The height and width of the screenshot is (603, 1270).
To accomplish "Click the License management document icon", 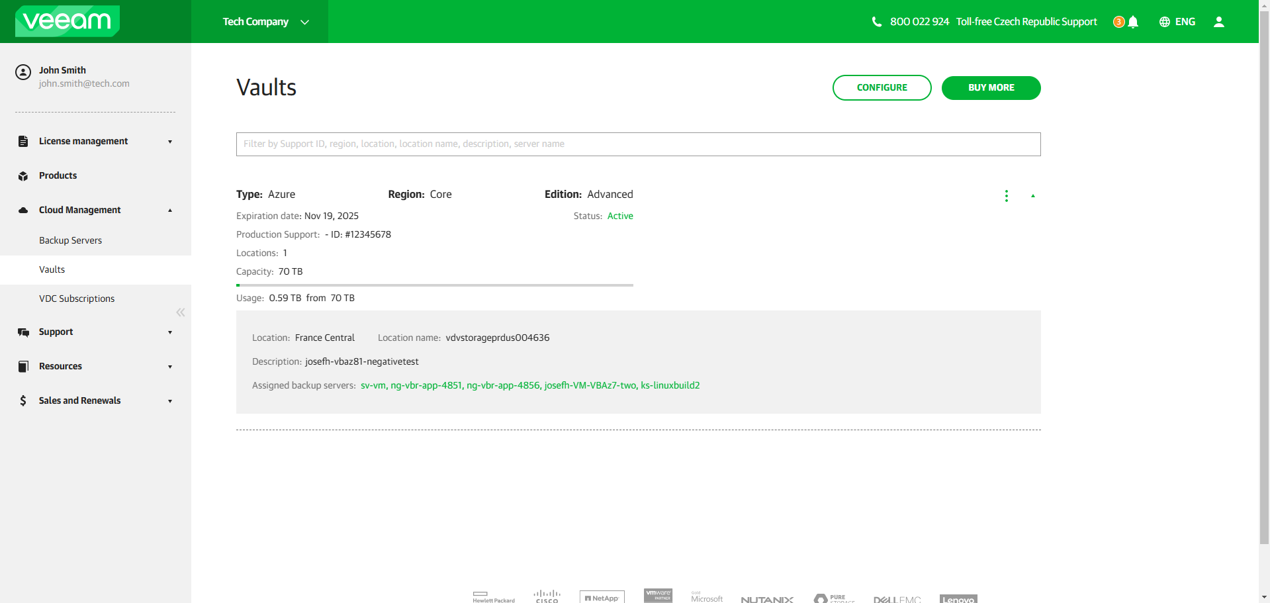I will click(x=23, y=141).
